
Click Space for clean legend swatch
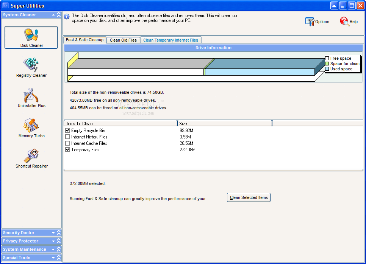coord(327,64)
